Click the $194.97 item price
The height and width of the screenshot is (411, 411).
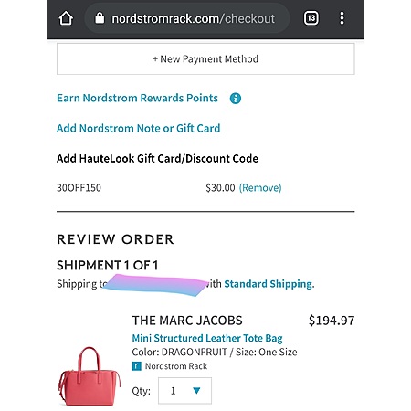pos(332,321)
